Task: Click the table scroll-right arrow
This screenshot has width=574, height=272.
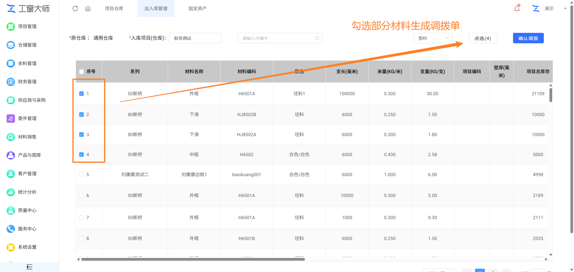Action: (546, 259)
